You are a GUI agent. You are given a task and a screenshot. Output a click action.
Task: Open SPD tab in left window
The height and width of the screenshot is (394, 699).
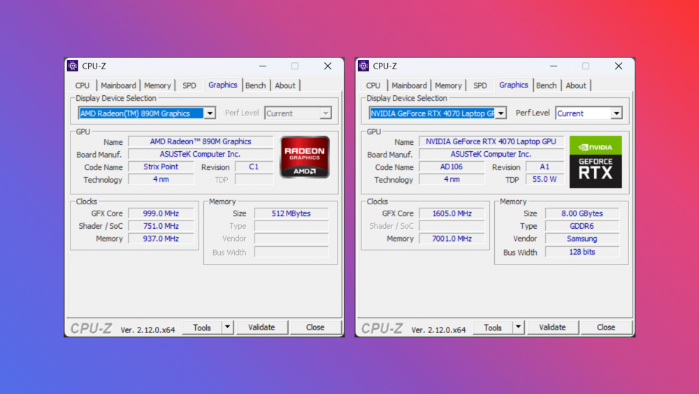coord(189,85)
